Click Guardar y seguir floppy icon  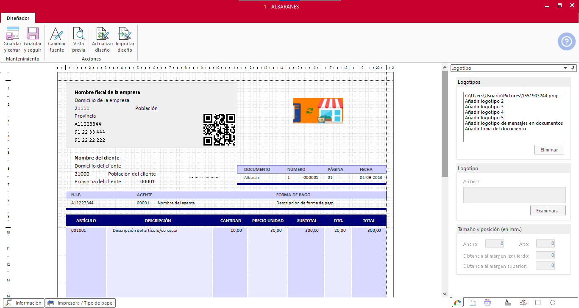point(33,33)
